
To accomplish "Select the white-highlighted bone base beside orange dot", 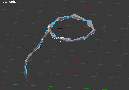I will click(49, 26).
